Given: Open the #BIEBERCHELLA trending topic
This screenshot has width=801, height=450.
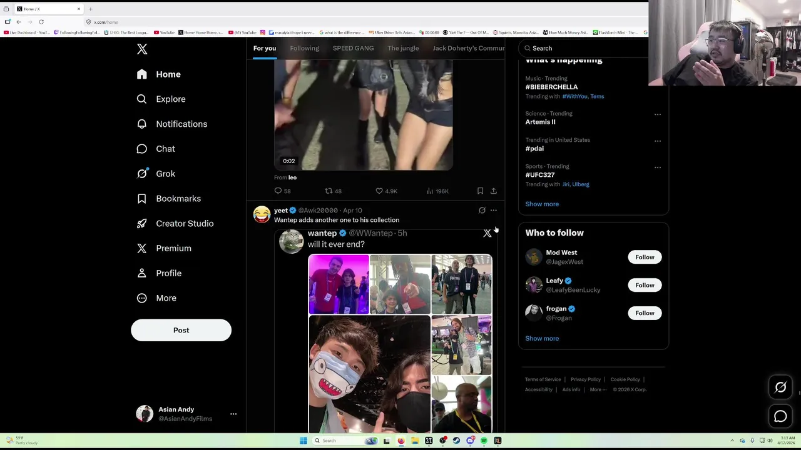Looking at the screenshot, I should point(551,87).
